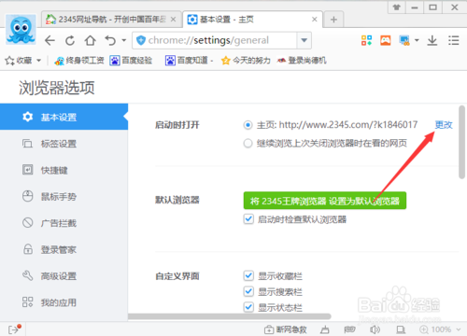Expand the 收藏 dropdown arrow
The height and width of the screenshot is (336, 467).
click(x=38, y=61)
